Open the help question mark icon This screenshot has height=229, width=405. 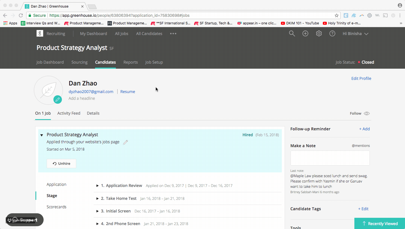coord(332,34)
